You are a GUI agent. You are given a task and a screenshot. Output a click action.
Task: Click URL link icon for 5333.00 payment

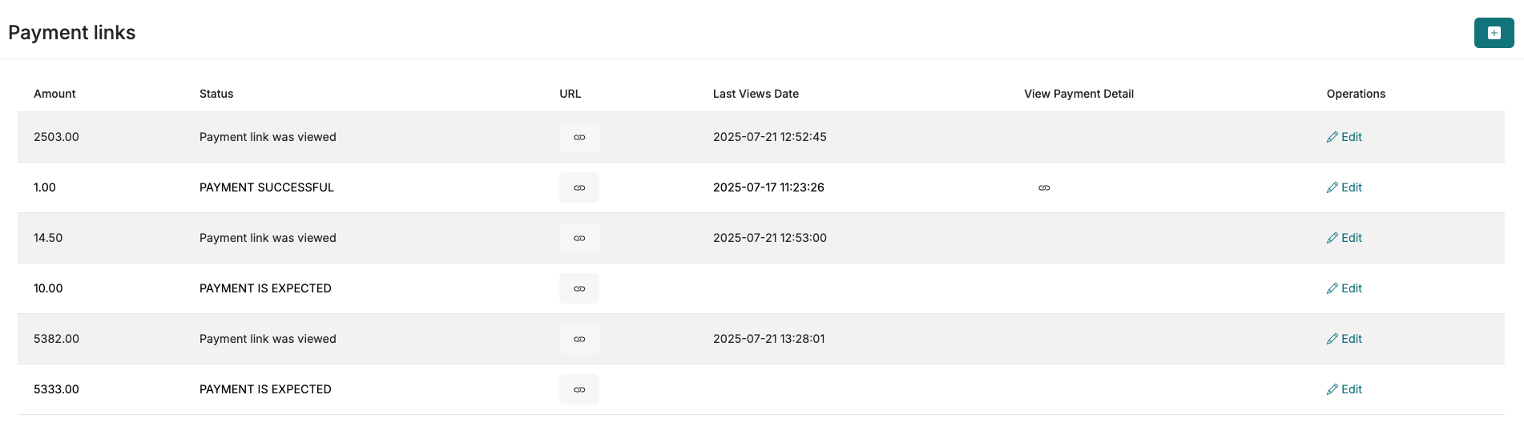click(579, 389)
